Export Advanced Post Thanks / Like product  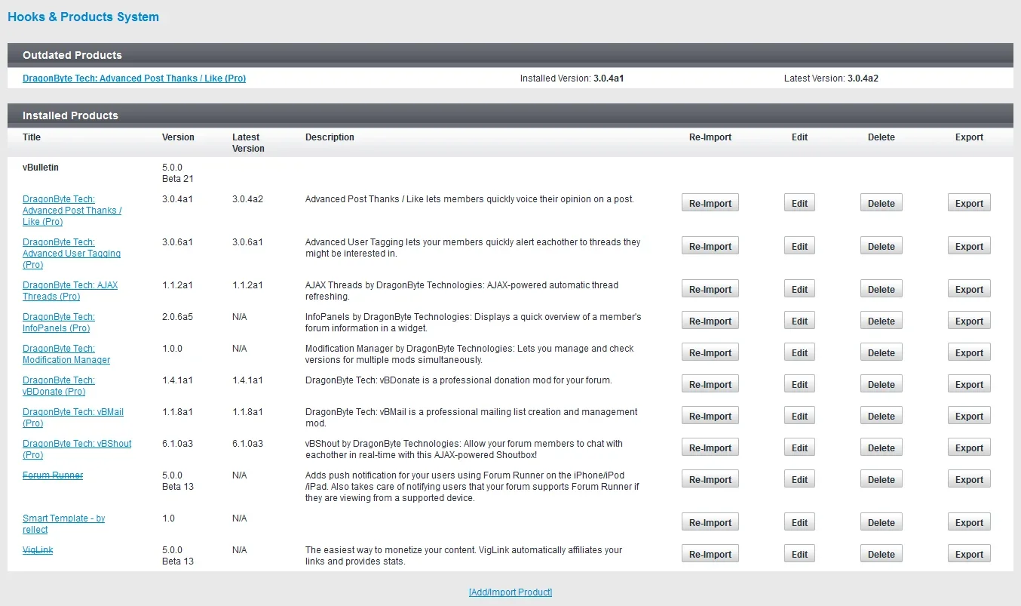969,203
